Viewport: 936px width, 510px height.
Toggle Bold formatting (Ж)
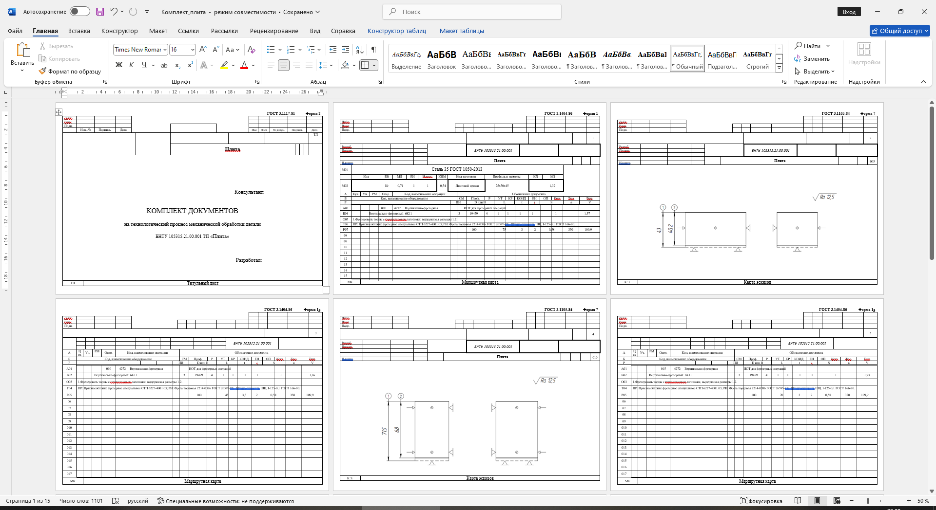[x=118, y=65]
